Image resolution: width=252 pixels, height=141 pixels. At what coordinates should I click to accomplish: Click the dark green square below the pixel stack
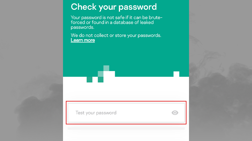[101, 80]
